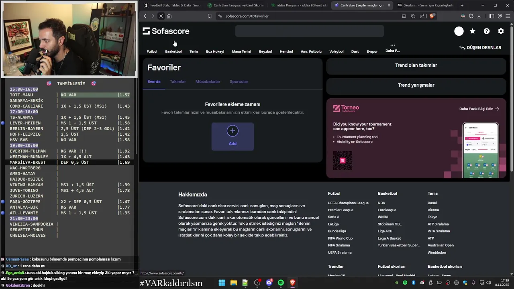Toggle browser sidebar panel
The image size is (514, 289).
492,16
